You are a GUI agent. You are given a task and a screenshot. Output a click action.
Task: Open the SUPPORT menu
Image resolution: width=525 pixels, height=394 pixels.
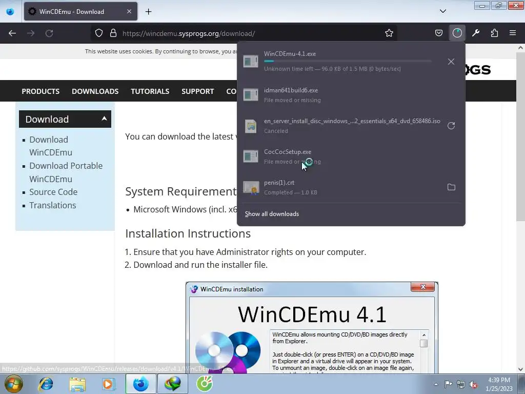pos(197,91)
